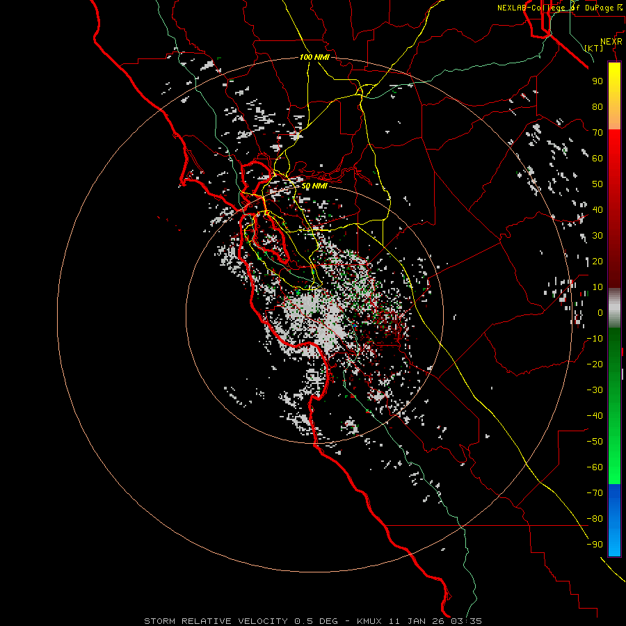This screenshot has height=626, width=626.
Task: Click the 10 value on the velocity scale
Action: (597, 287)
